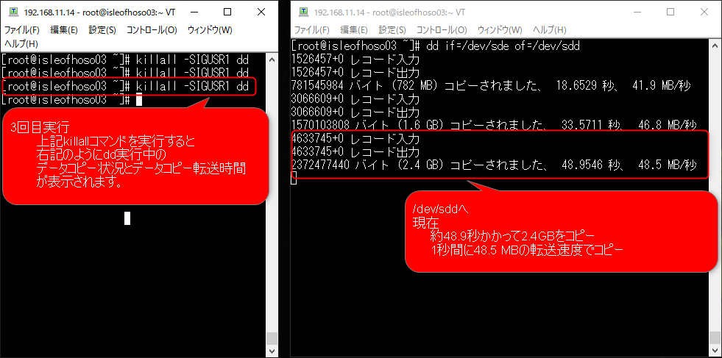Click the dd if=/dev/sde of=/dev/sdd command line
722x358 pixels.
(436, 46)
